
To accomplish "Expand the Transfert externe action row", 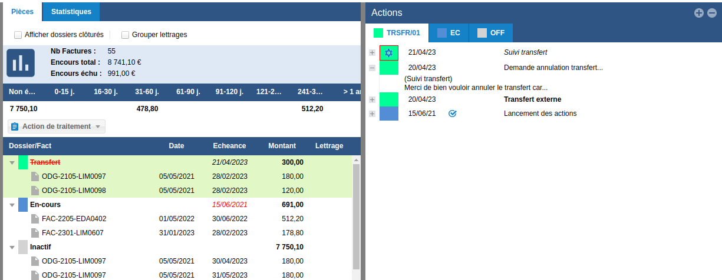I will pyautogui.click(x=372, y=99).
